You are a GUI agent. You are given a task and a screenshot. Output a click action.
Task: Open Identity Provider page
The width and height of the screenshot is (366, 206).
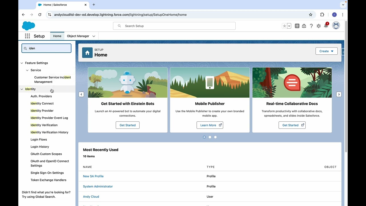(x=42, y=111)
